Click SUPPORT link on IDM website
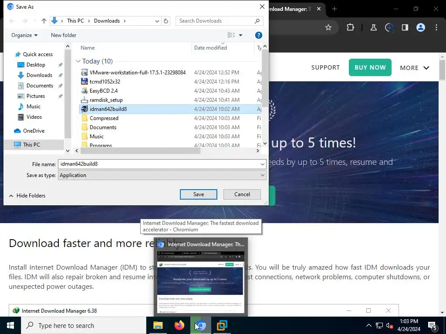This screenshot has height=334, width=446. click(325, 67)
